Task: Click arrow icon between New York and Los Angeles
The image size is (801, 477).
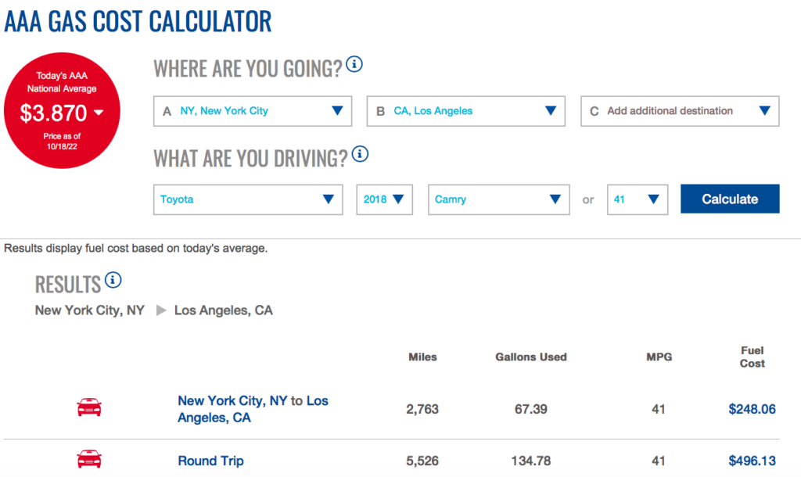Action: (x=161, y=310)
